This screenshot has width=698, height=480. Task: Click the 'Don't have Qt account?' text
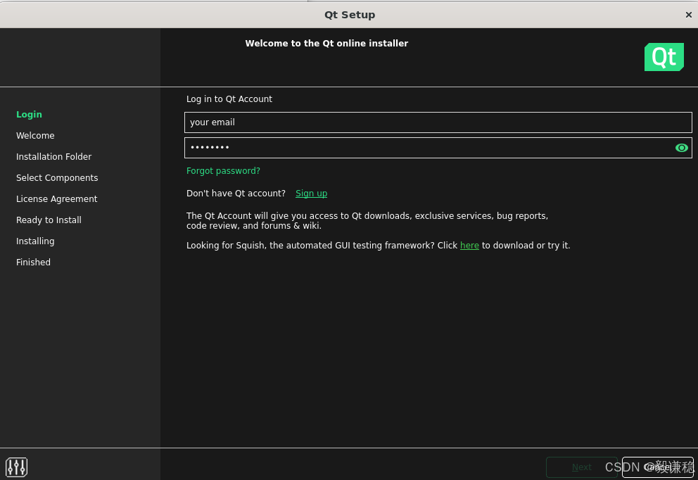pos(236,194)
